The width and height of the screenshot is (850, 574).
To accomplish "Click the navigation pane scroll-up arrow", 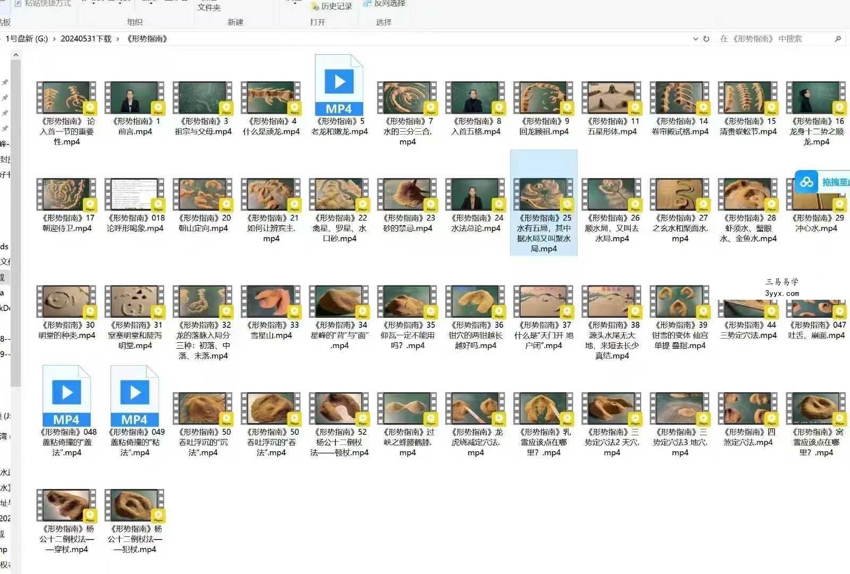I will [x=16, y=55].
